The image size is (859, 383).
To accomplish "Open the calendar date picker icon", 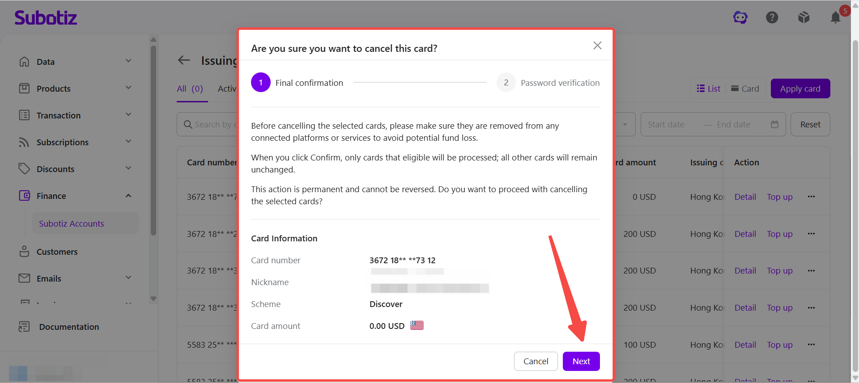I will [x=774, y=124].
